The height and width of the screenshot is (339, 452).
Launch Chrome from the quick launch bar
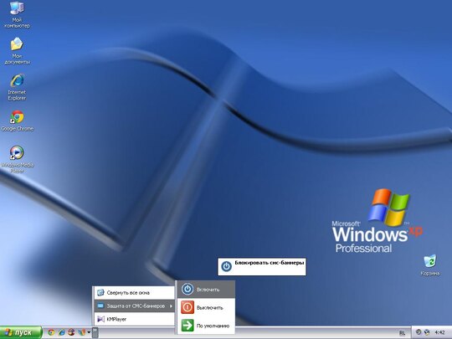[51, 332]
